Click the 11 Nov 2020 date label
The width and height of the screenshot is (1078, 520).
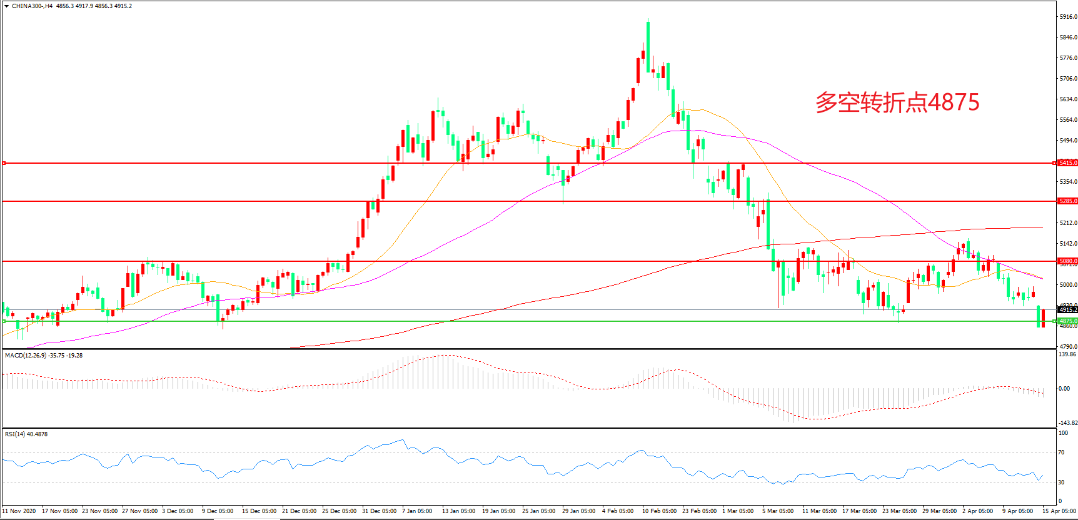[19, 511]
